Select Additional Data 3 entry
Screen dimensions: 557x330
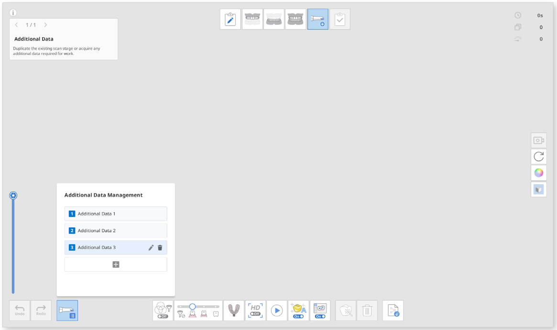[116, 247]
